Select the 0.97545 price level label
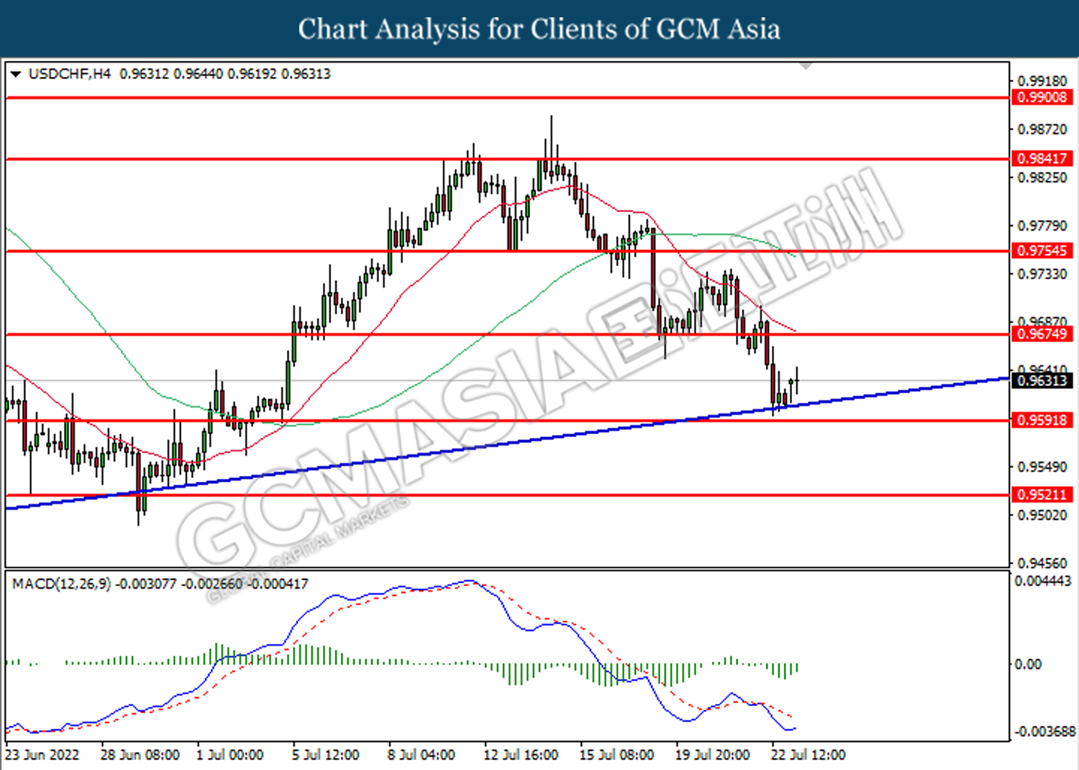 1042,250
